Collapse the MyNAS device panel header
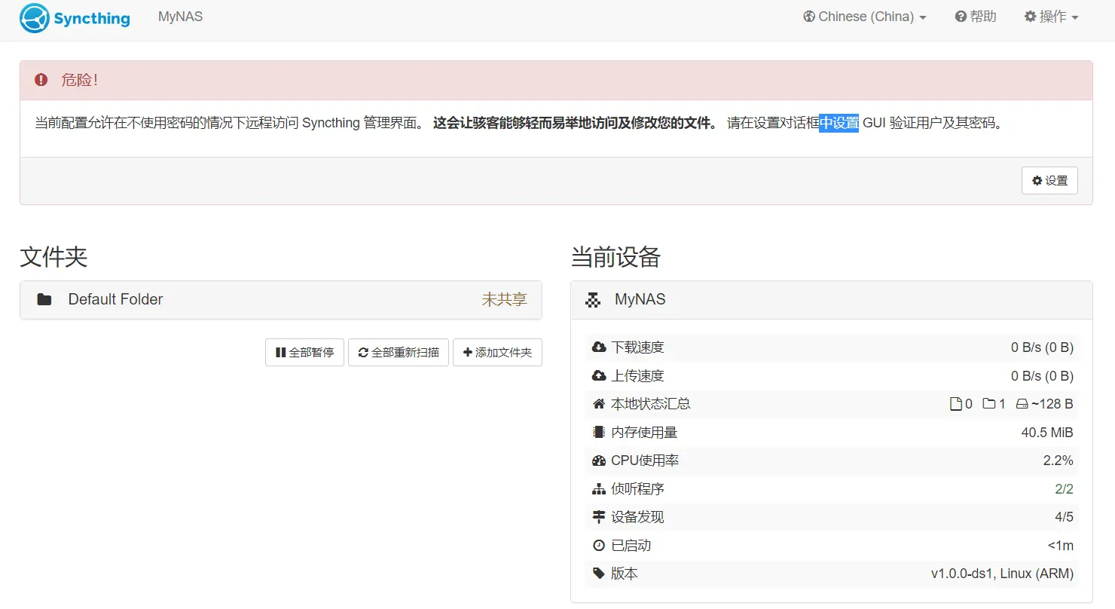Image resolution: width=1115 pixels, height=609 pixels. [832, 300]
